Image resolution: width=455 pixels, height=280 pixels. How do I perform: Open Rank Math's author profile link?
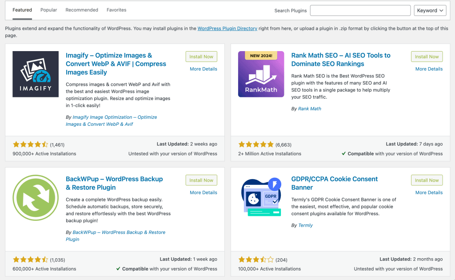tap(309, 108)
